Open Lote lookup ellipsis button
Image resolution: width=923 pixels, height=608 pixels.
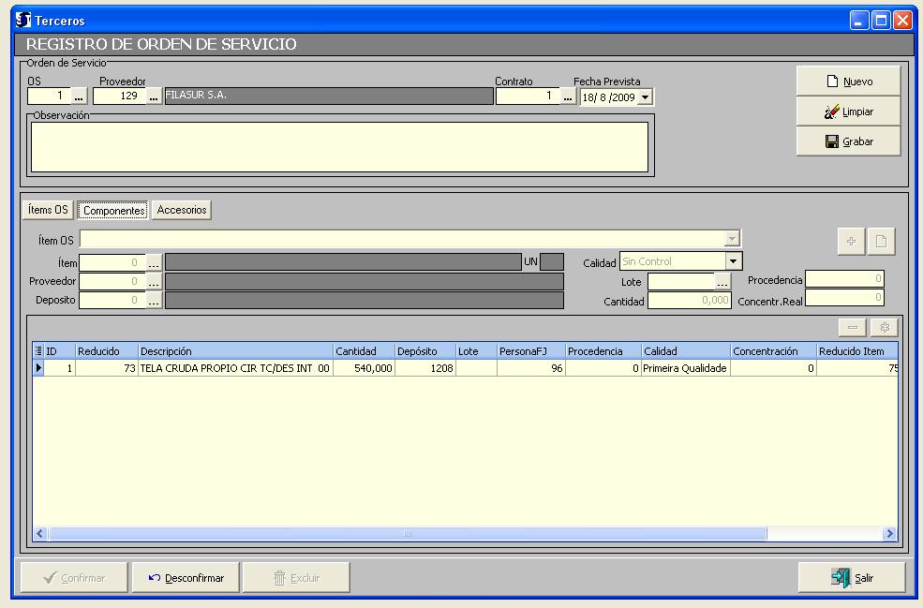tap(722, 281)
